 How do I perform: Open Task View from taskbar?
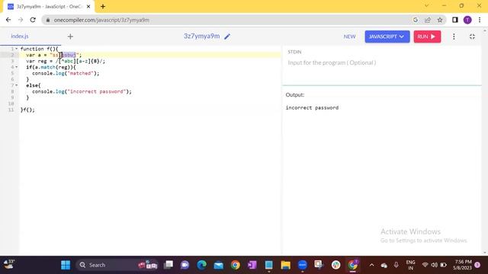169,265
